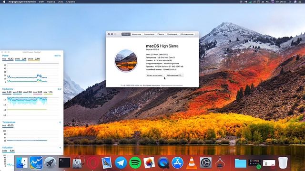Viewport: 305px width, 171px height.
Task: Open the colorful paintbrush app in Dock
Action: pos(149,162)
